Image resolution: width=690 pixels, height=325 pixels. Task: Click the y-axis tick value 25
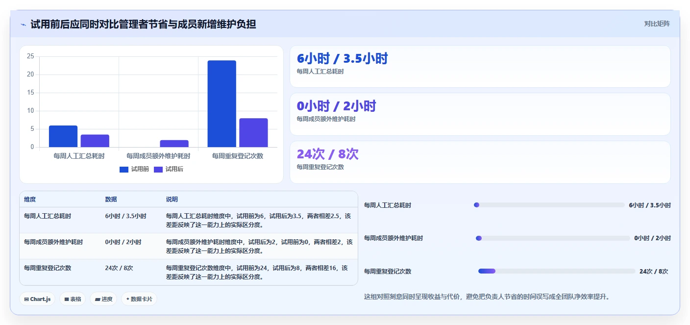[30, 56]
